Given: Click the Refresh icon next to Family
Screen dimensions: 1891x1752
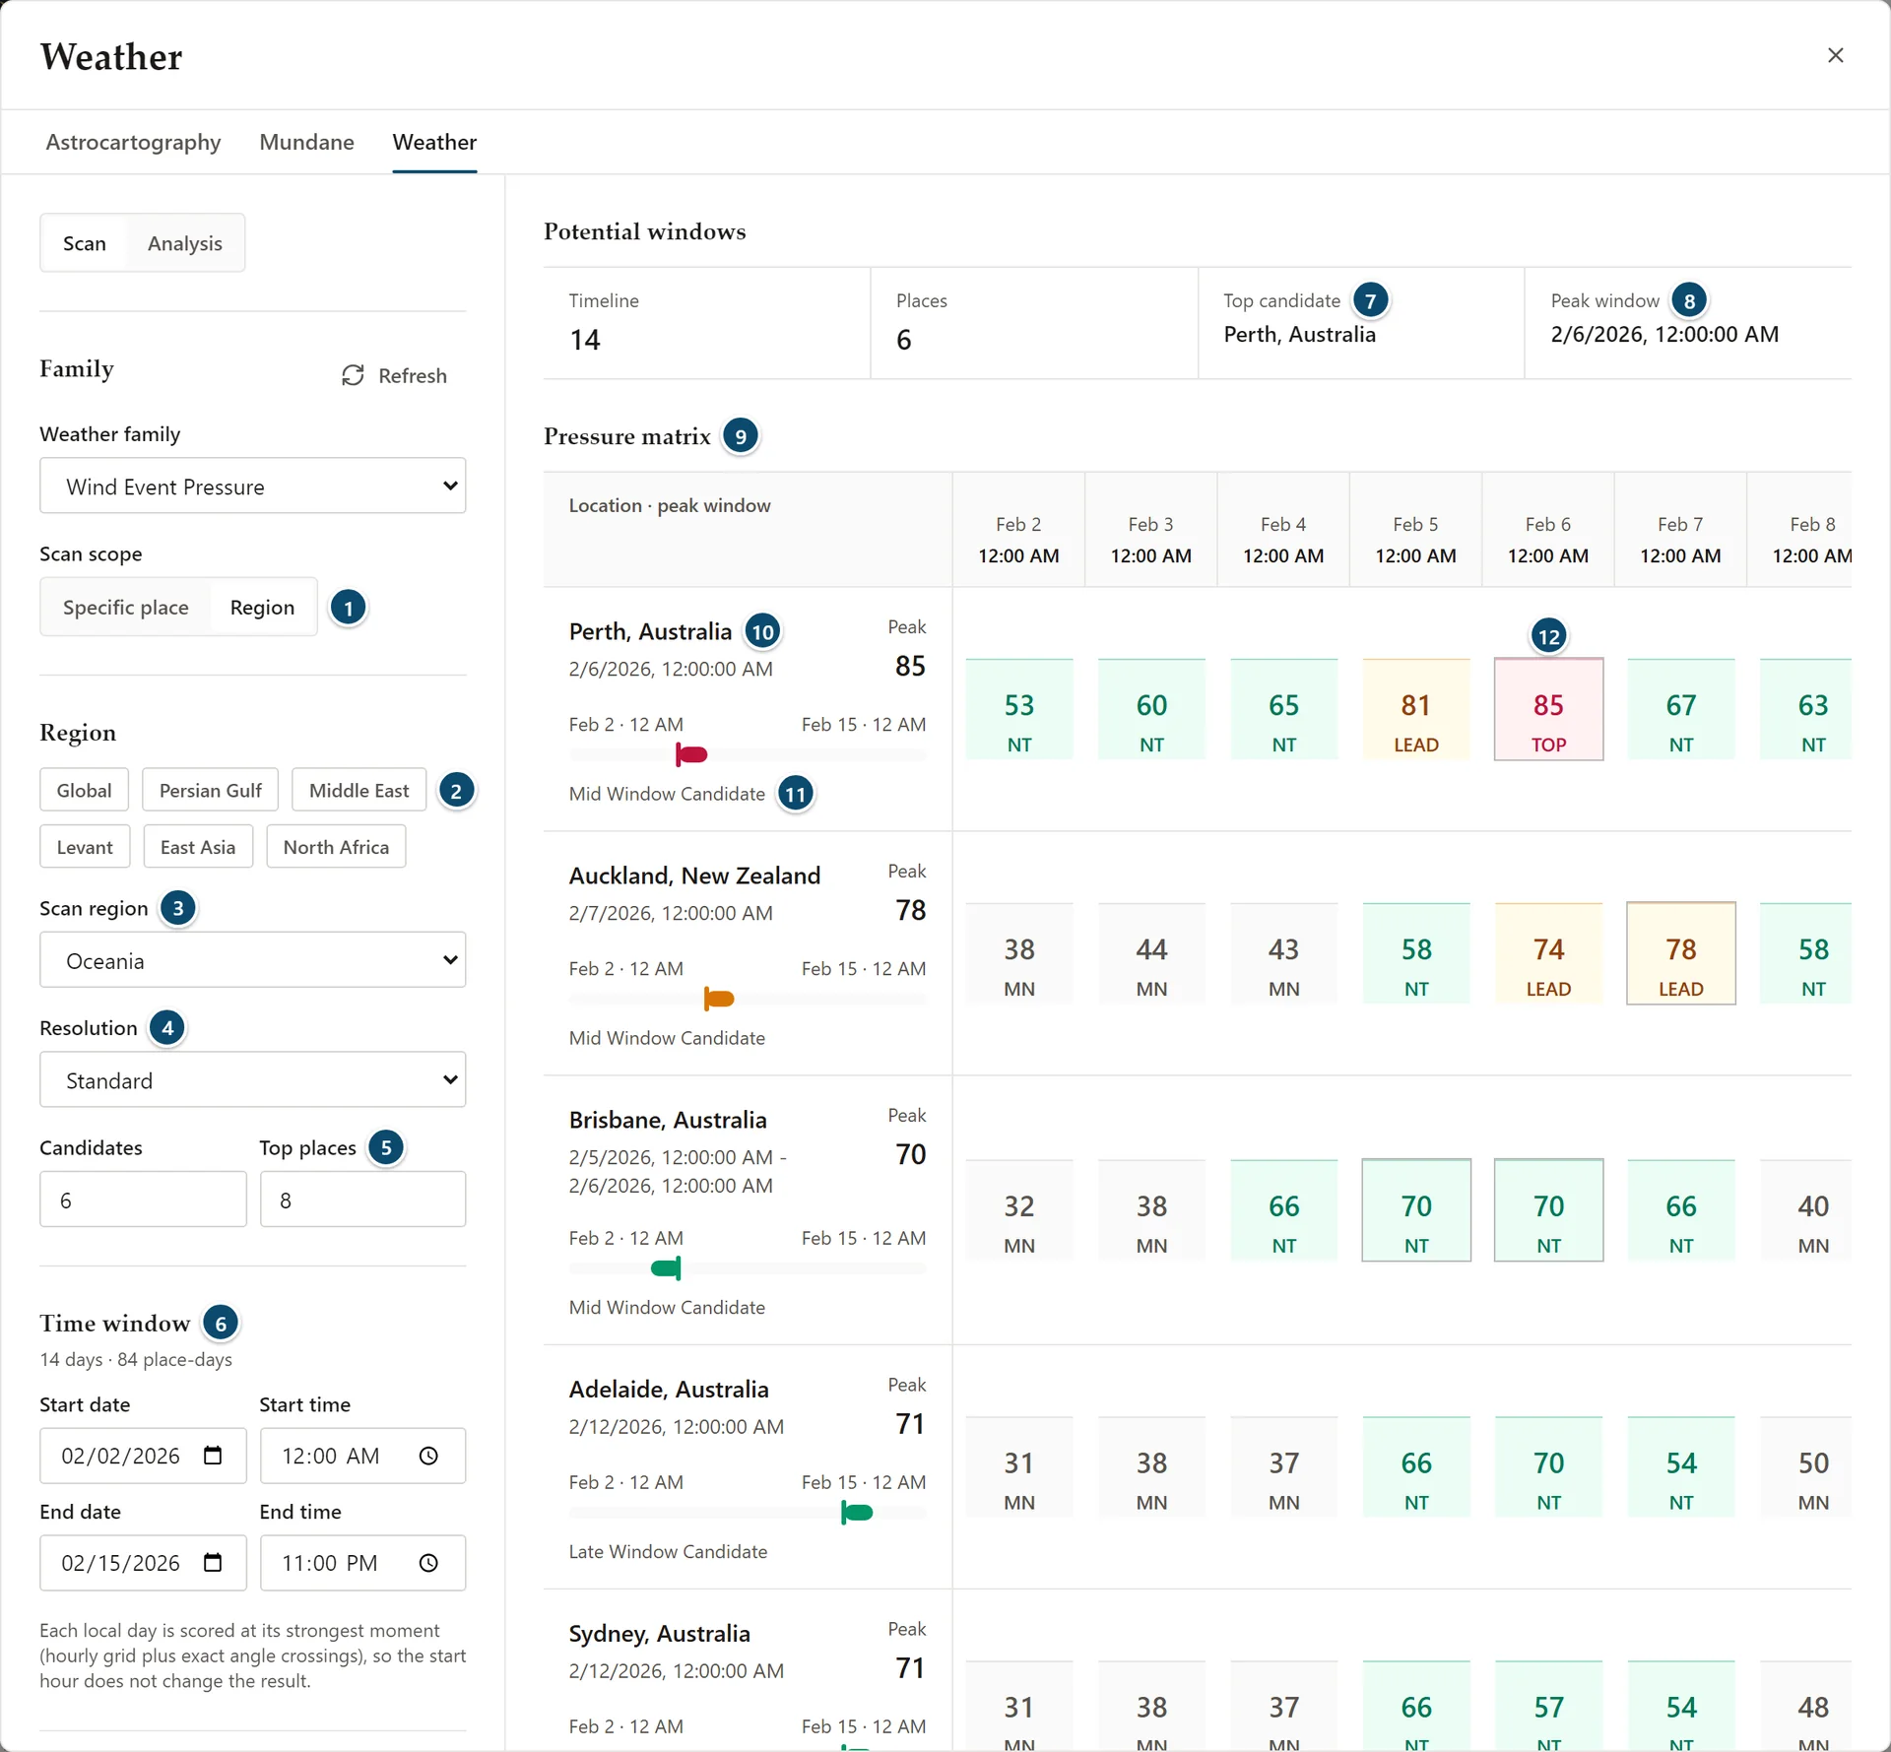Looking at the screenshot, I should [x=353, y=375].
